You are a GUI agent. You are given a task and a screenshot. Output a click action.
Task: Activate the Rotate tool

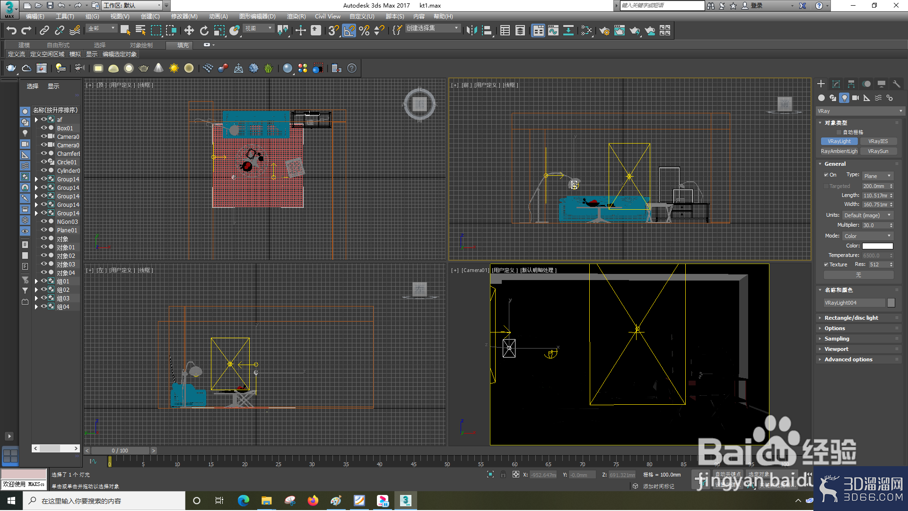[204, 31]
